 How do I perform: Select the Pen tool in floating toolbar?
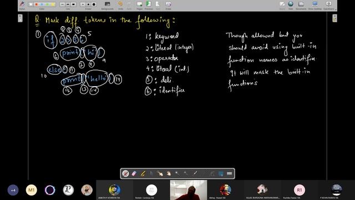click(125, 174)
